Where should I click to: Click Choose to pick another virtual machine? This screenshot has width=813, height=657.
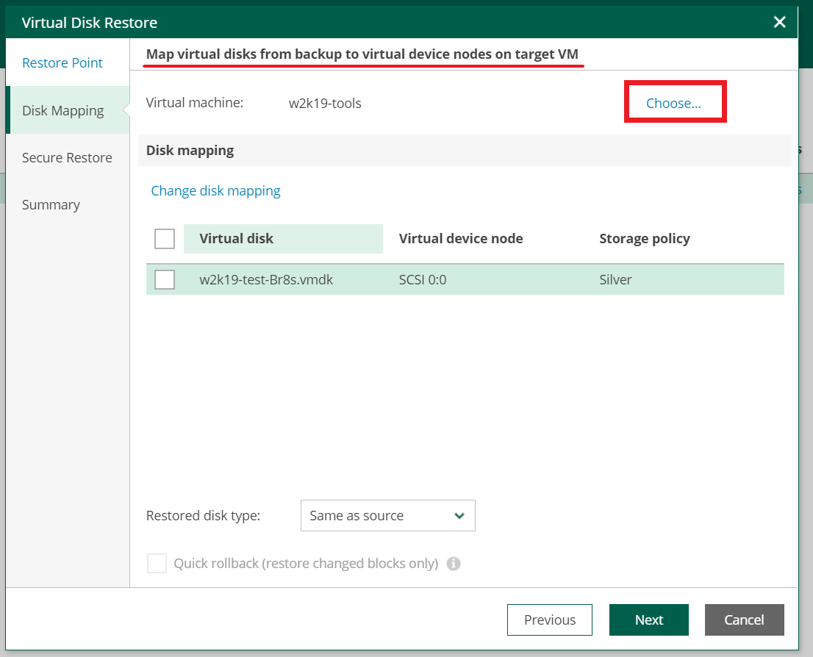675,103
